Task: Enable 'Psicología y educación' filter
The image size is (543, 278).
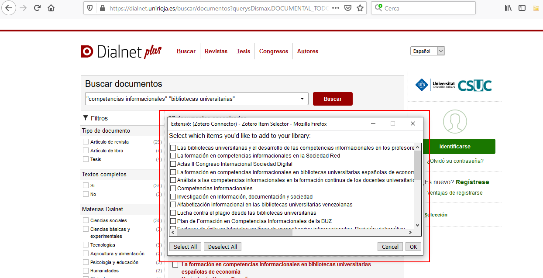Action: point(86,262)
